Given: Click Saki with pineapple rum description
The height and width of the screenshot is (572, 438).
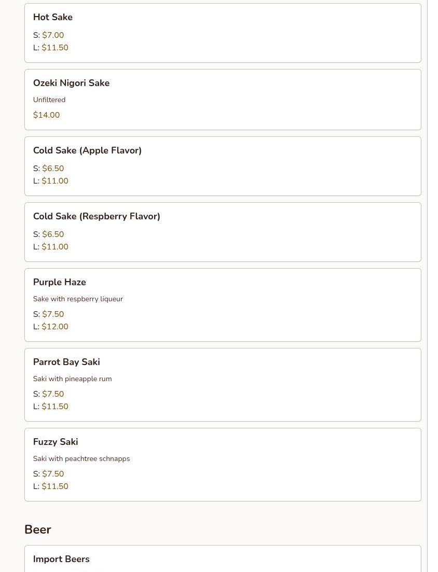Looking at the screenshot, I should [x=72, y=379].
